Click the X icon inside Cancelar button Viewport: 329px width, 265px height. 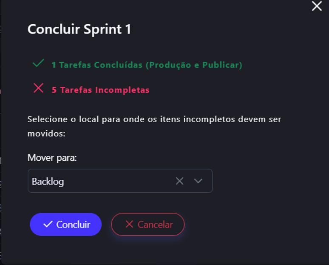pos(129,224)
